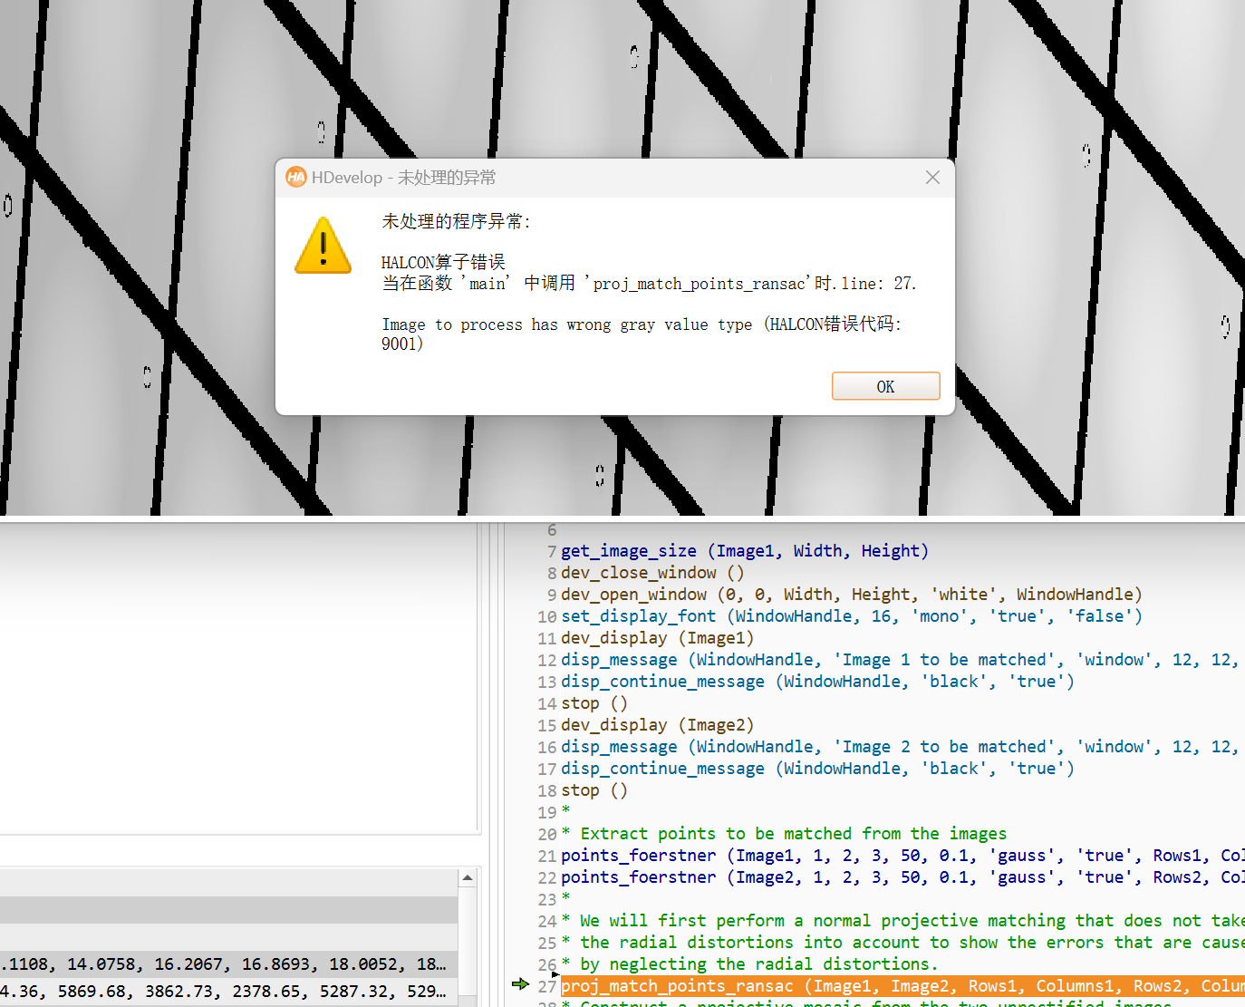Click variable row starting with .1108, 14.0758
Image resolution: width=1245 pixels, height=1007 pixels.
(x=228, y=964)
